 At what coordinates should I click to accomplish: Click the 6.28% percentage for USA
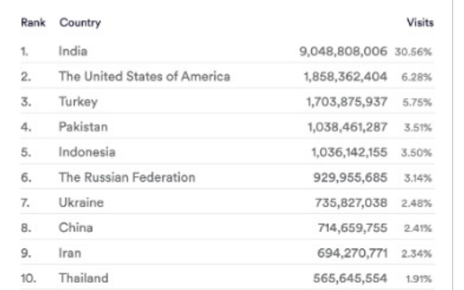click(417, 77)
